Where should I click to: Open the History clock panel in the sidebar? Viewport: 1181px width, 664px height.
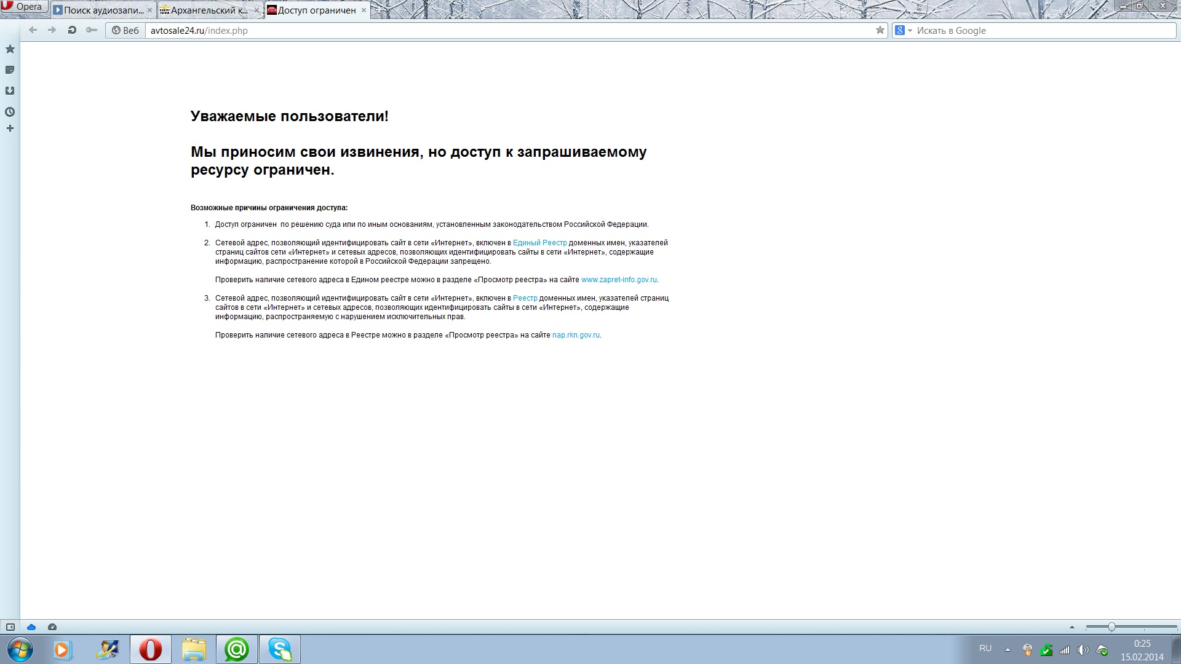point(10,112)
